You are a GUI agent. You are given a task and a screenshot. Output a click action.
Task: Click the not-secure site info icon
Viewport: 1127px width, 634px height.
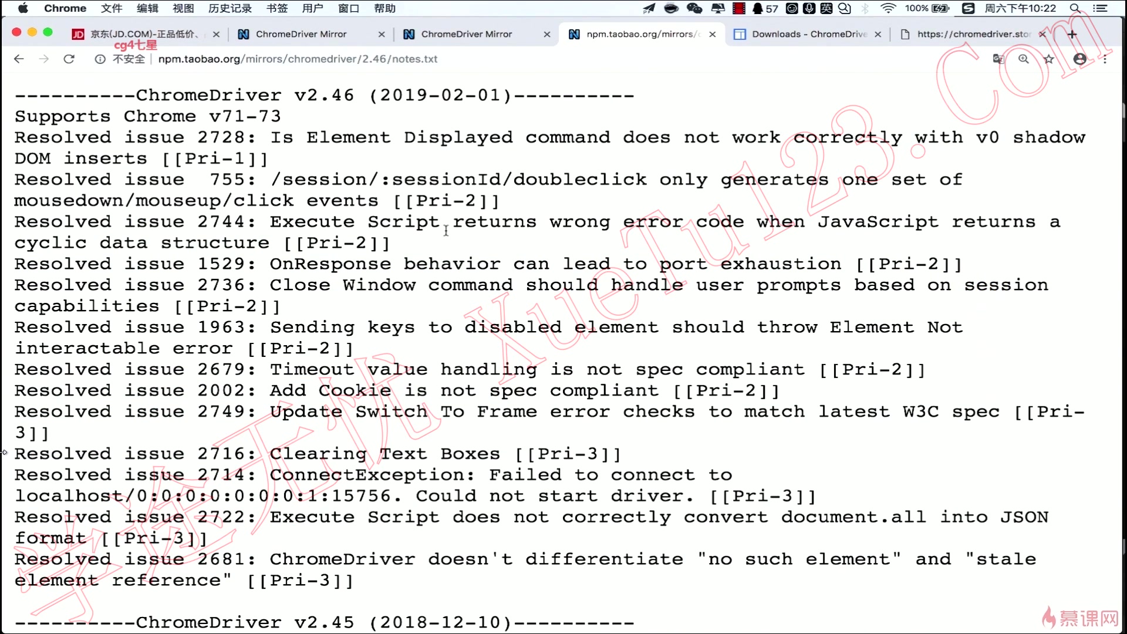coord(100,59)
